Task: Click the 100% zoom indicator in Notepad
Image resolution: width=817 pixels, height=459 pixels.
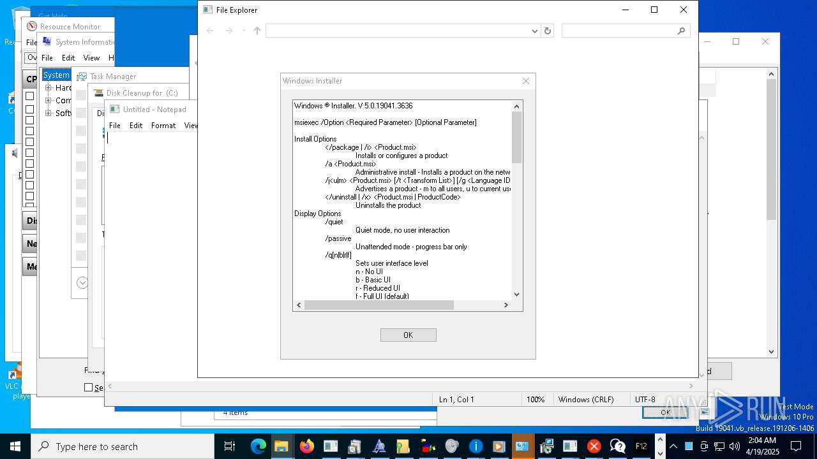Action: (x=536, y=400)
